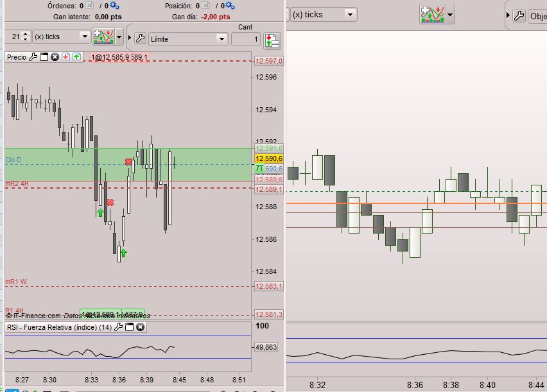Close the Precio panel

[55, 57]
